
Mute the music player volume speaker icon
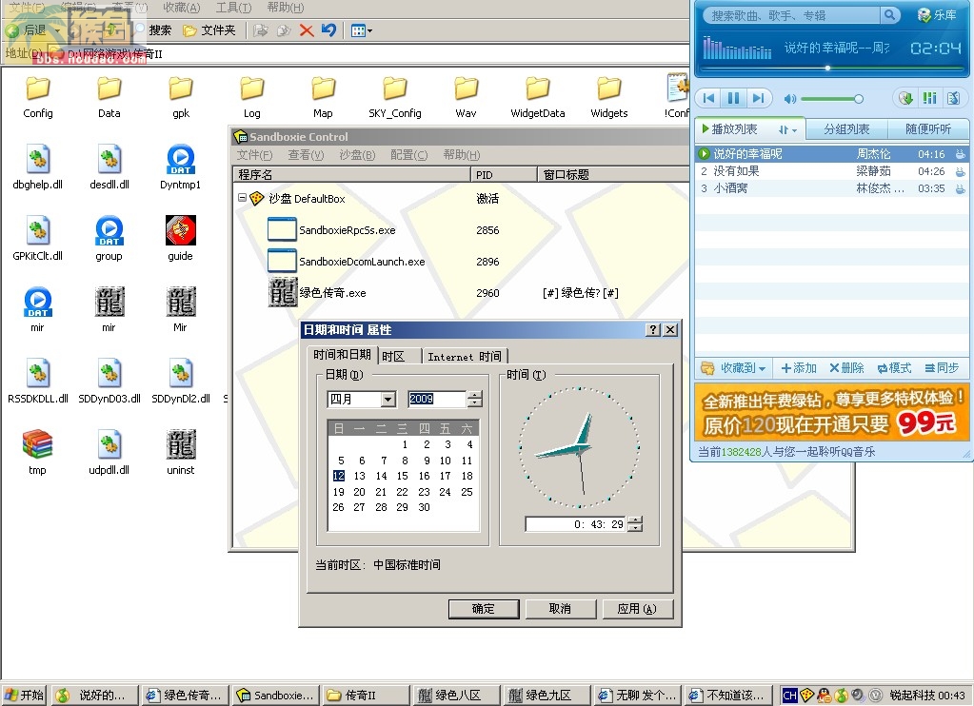click(x=790, y=99)
